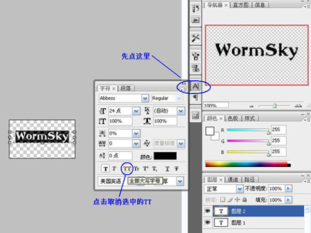Click the R value 255 field
Viewport: 311px width, 233px height.
279,130
